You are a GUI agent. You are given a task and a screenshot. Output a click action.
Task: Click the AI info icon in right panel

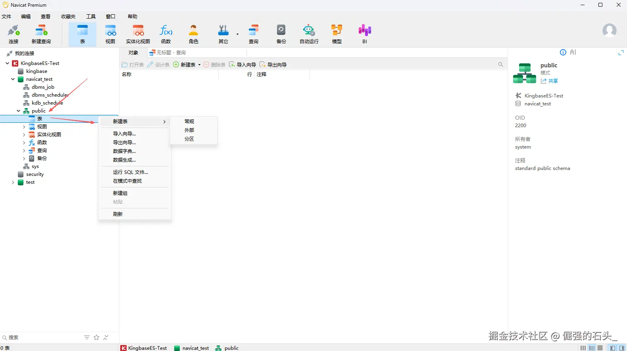click(563, 52)
